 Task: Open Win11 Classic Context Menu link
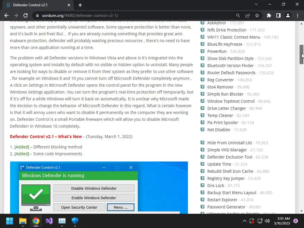pyautogui.click(x=234, y=37)
